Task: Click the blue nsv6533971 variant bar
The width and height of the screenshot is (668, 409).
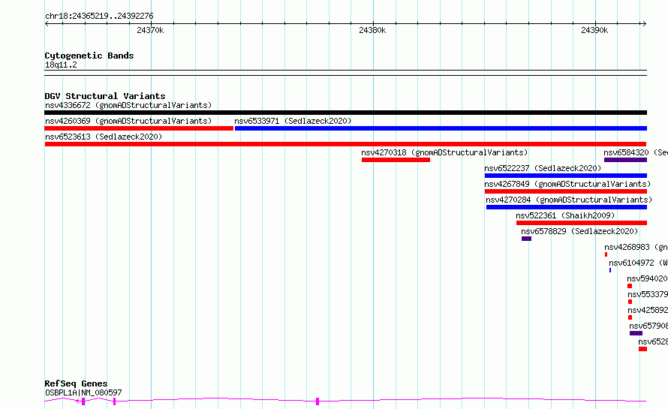Action: pos(441,128)
